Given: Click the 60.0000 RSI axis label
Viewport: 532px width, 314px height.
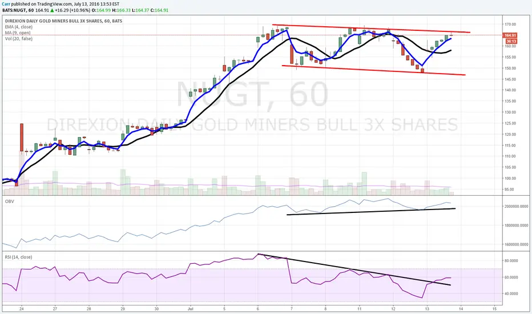Looking at the screenshot, I should pos(511,277).
